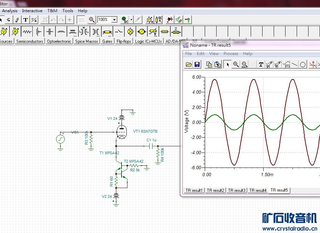Click the VT1 6SN7GTB tube label

click(x=145, y=131)
